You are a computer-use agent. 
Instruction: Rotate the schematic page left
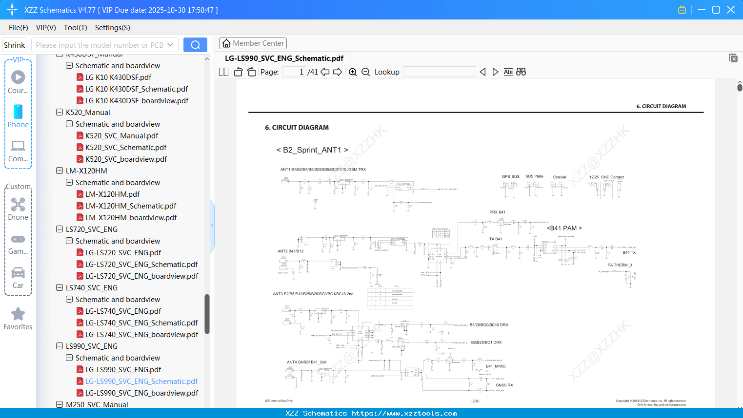pos(238,72)
